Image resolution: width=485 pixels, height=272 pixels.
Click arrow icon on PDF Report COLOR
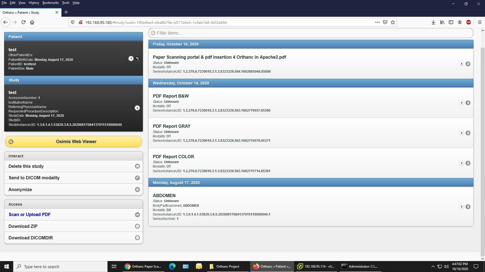click(x=468, y=163)
